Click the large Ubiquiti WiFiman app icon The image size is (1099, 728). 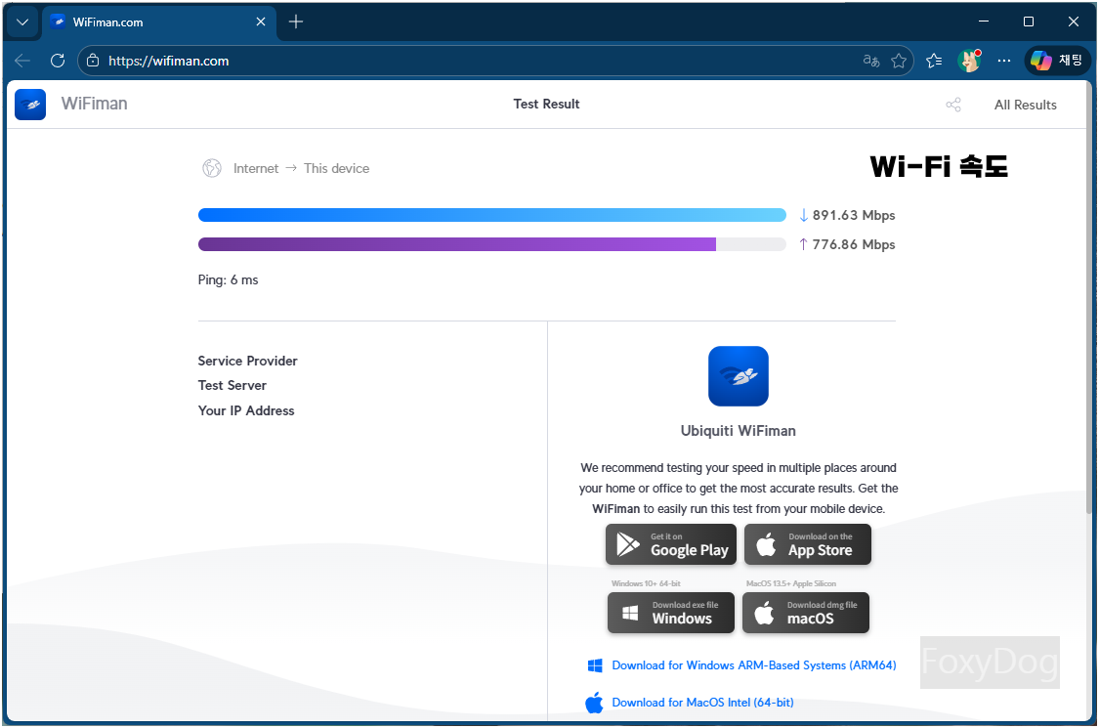point(739,376)
